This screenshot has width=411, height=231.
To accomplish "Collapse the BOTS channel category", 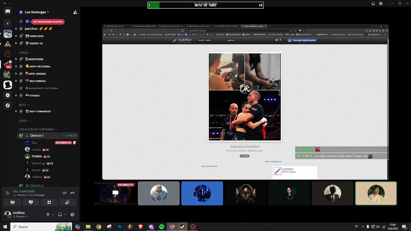I will pyautogui.click(x=24, y=105).
